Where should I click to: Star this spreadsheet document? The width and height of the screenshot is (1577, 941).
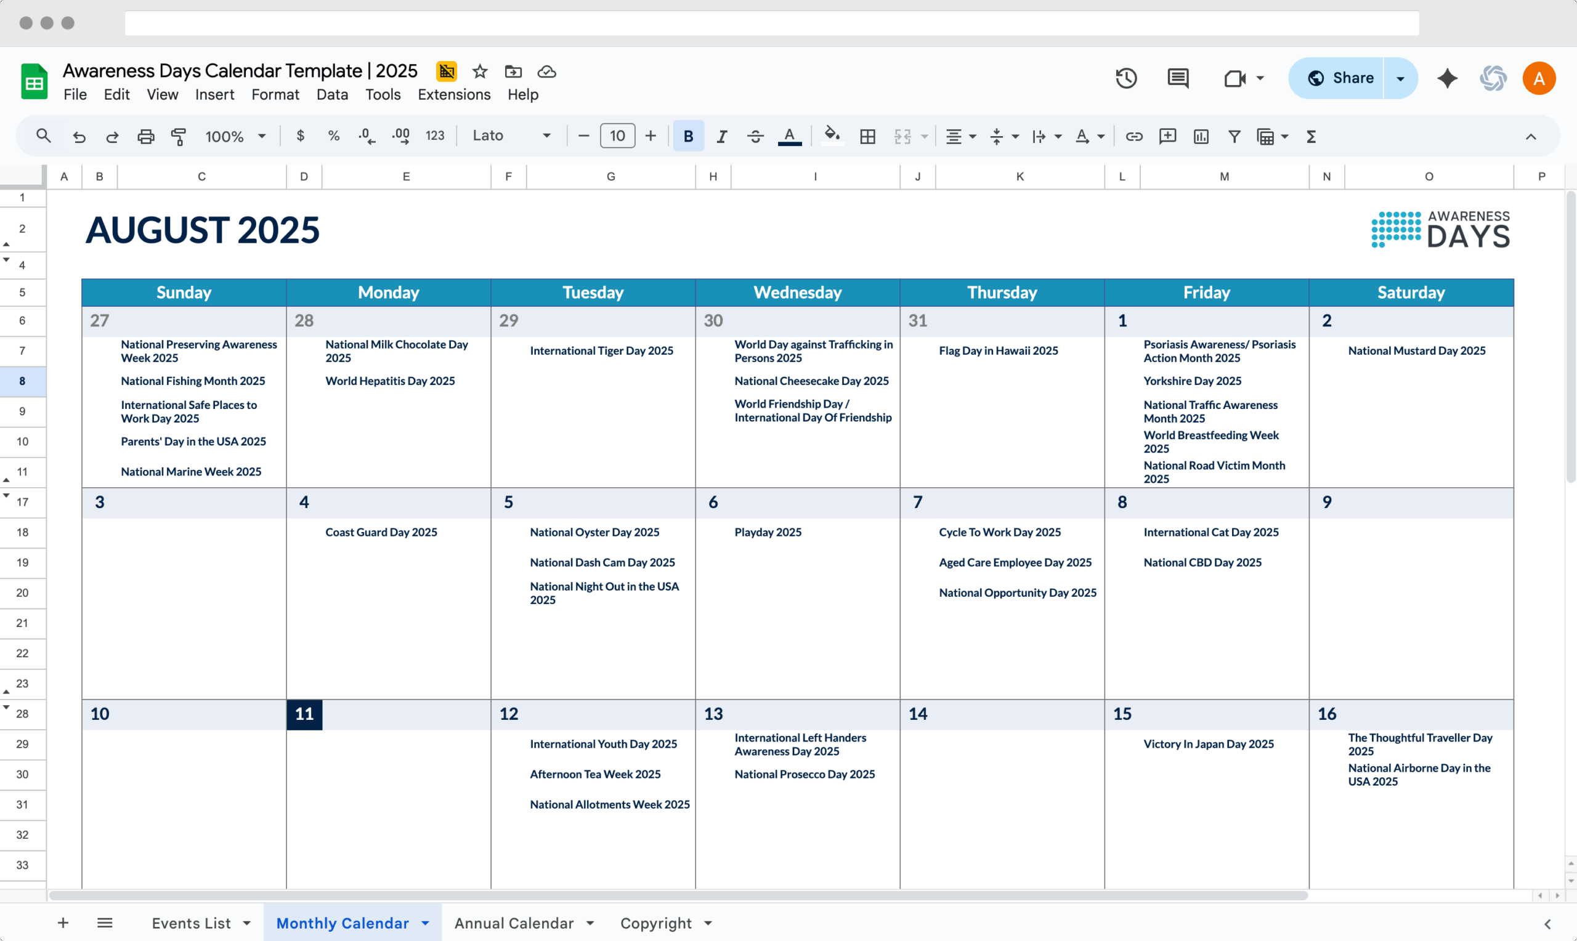pos(480,71)
